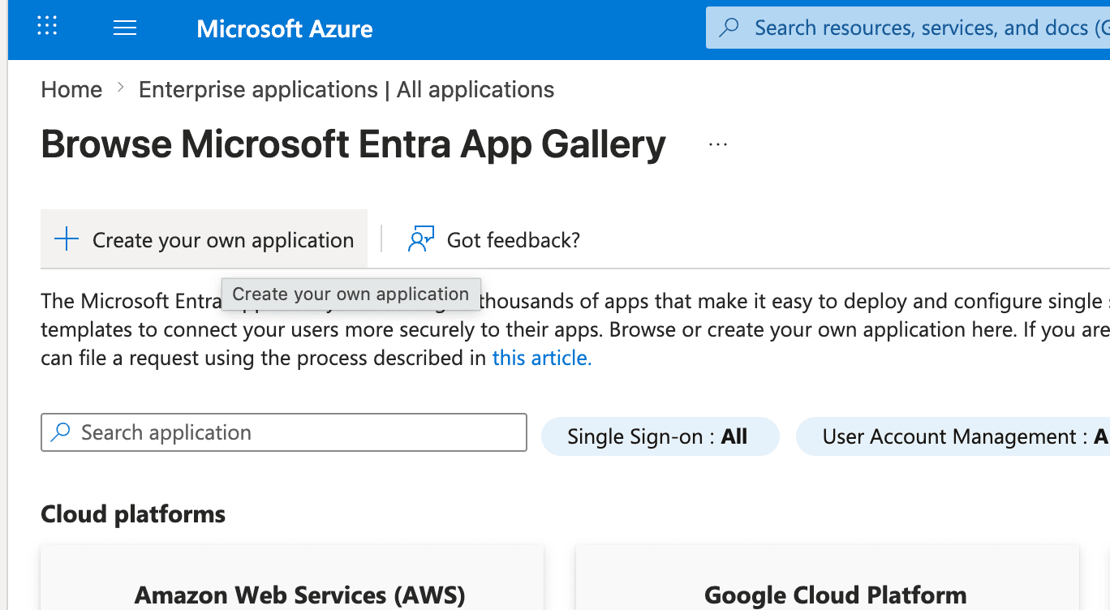This screenshot has width=1110, height=610.
Task: Open the portal hamburger menu
Action: (124, 28)
